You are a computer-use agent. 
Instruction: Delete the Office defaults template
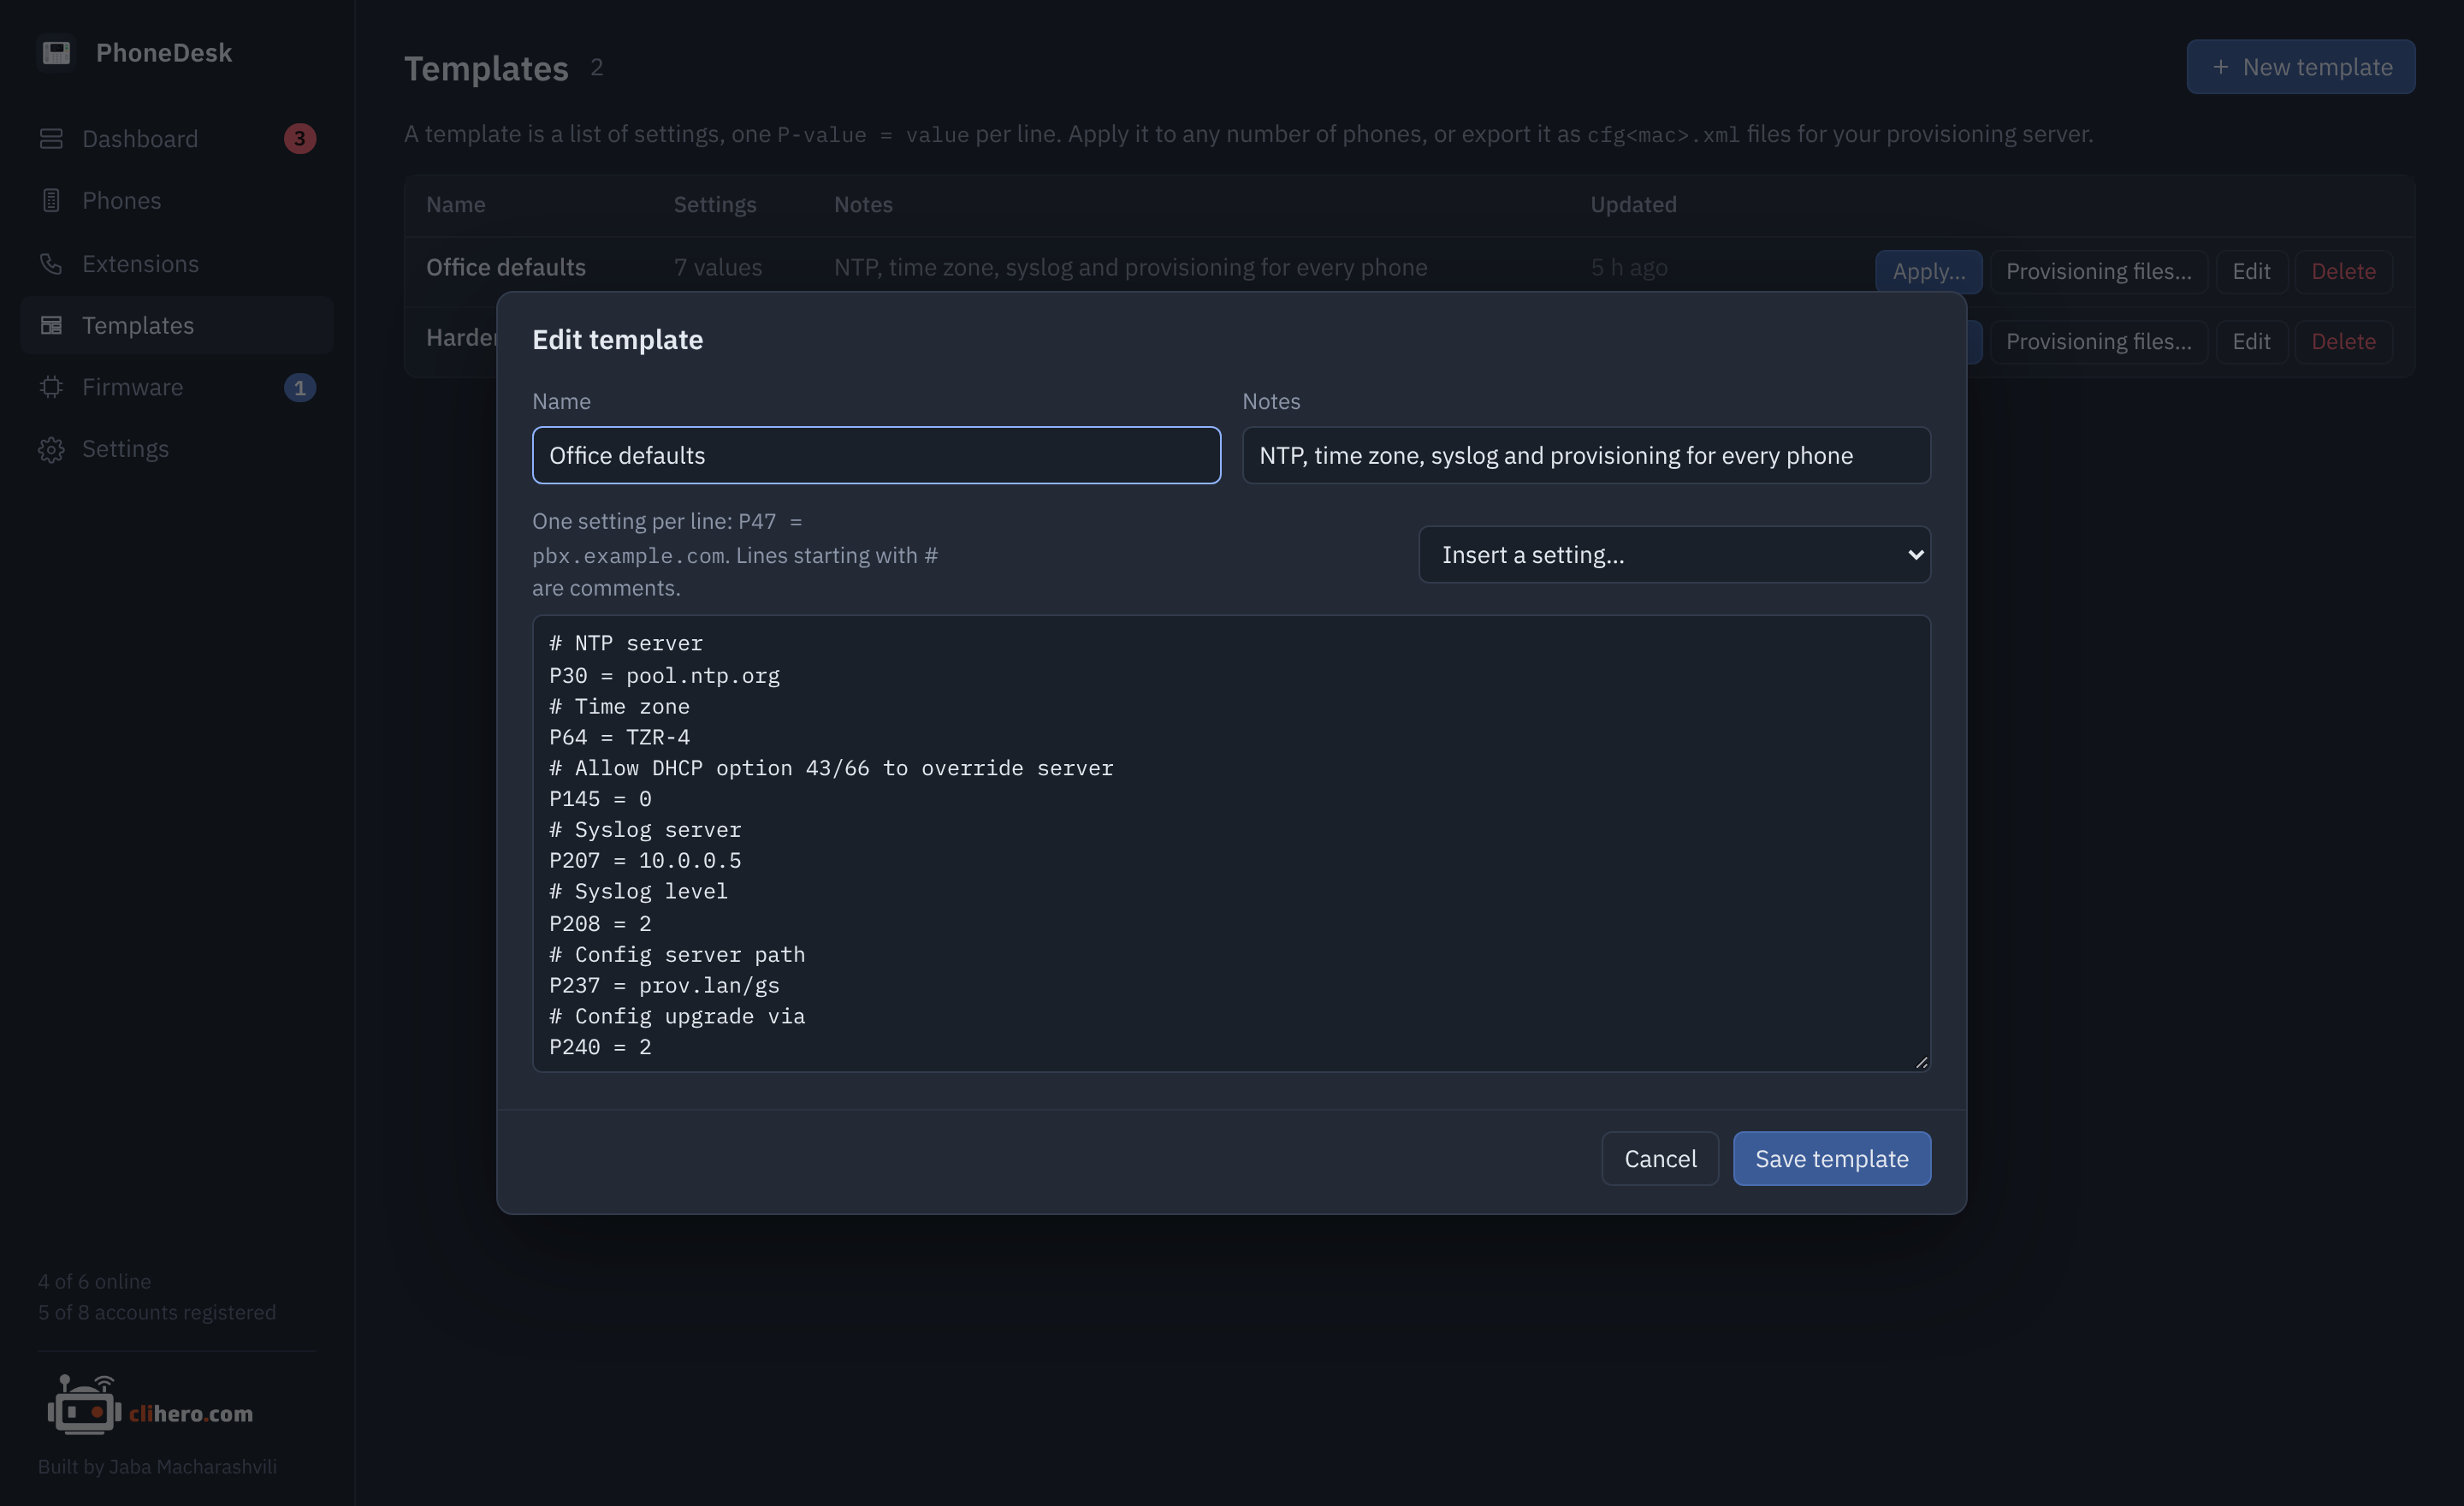point(2343,271)
